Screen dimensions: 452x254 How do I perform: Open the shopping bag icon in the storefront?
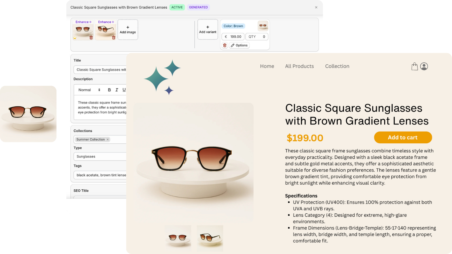414,66
